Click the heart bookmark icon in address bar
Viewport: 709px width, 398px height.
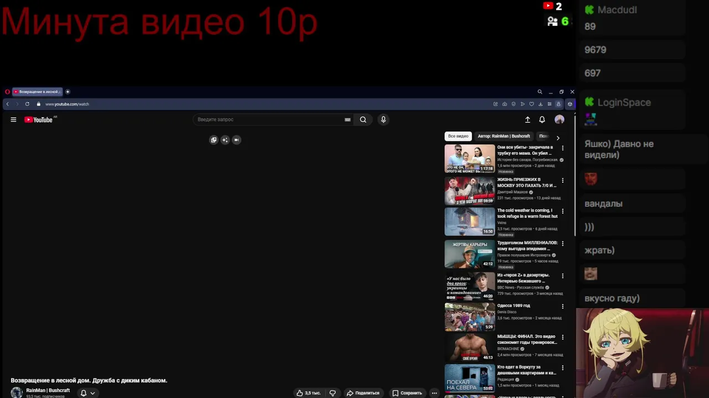click(x=531, y=104)
